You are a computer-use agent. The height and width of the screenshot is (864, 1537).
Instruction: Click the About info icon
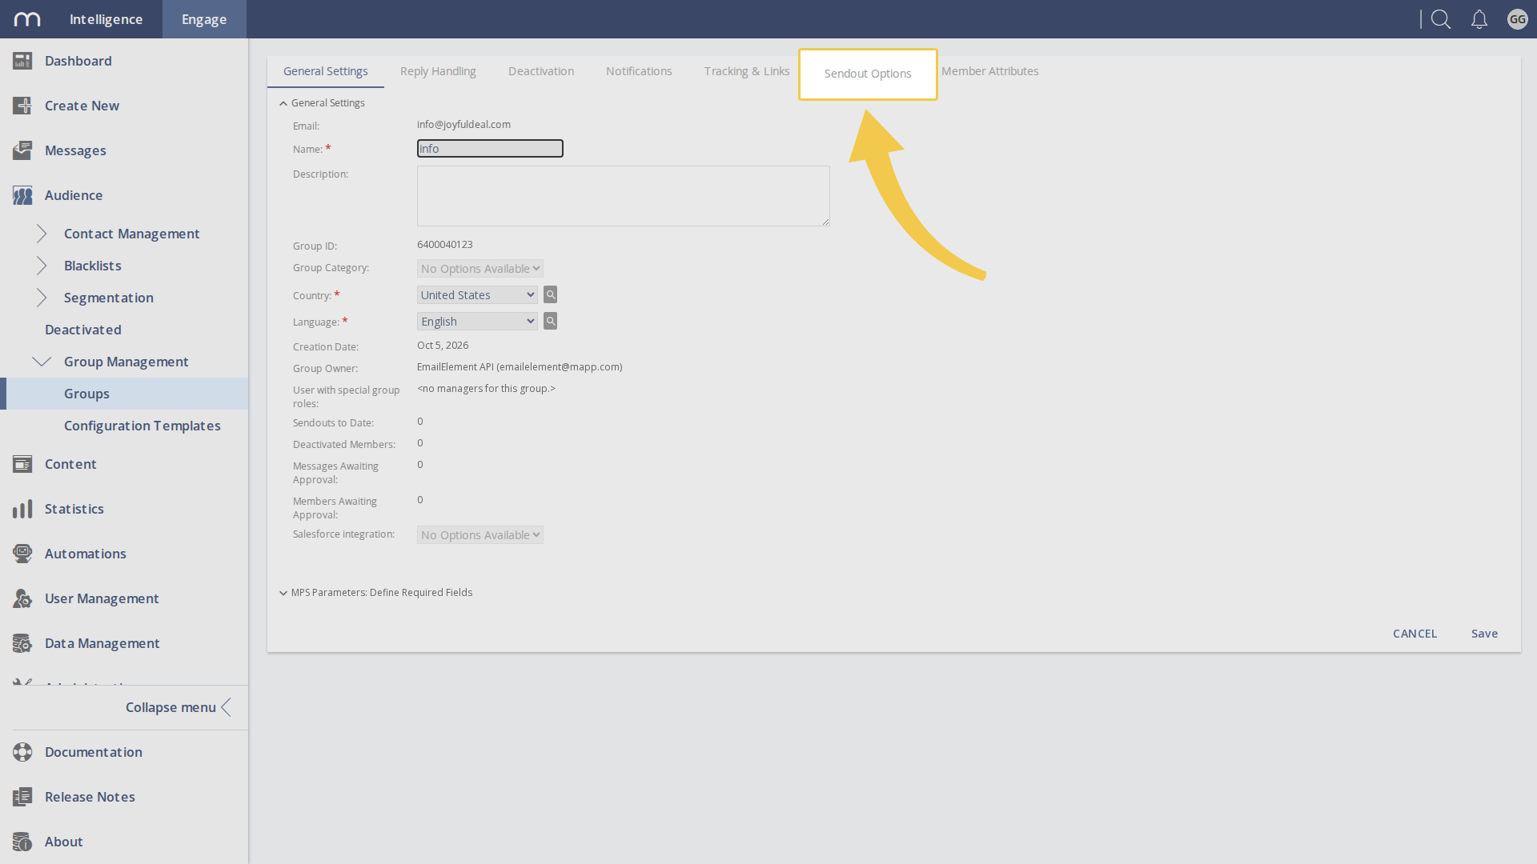point(22,842)
